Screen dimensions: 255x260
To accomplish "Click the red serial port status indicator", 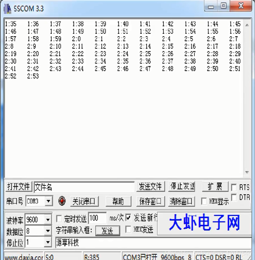I will pyautogui.click(x=62, y=201).
